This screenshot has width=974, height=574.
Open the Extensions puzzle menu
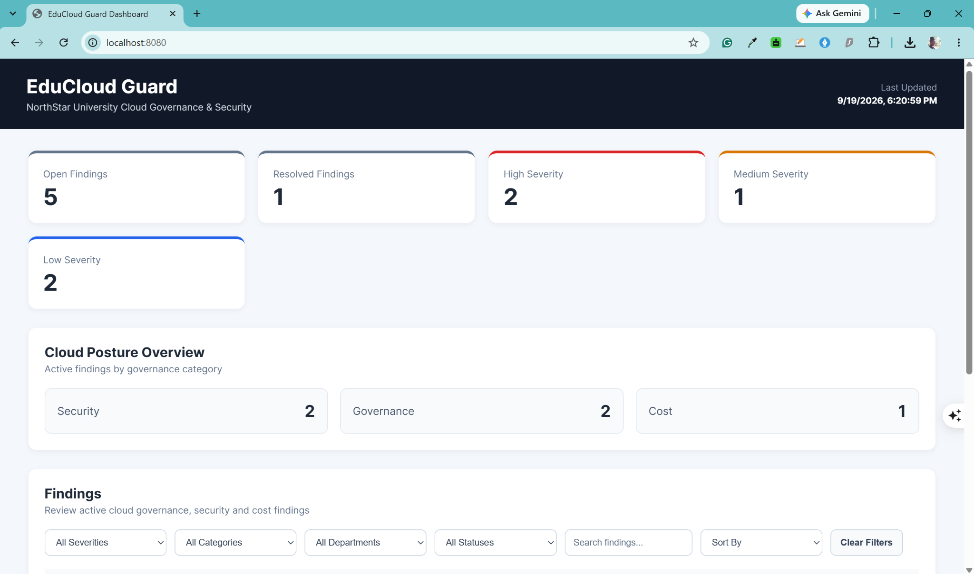point(874,43)
